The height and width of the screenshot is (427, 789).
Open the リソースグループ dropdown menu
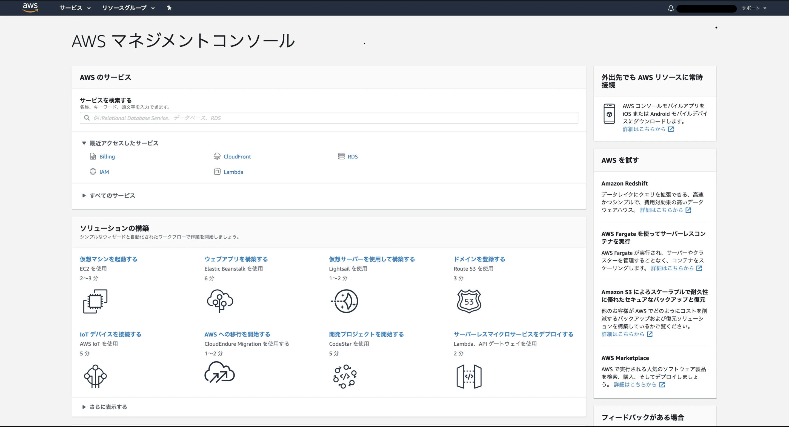(x=128, y=8)
